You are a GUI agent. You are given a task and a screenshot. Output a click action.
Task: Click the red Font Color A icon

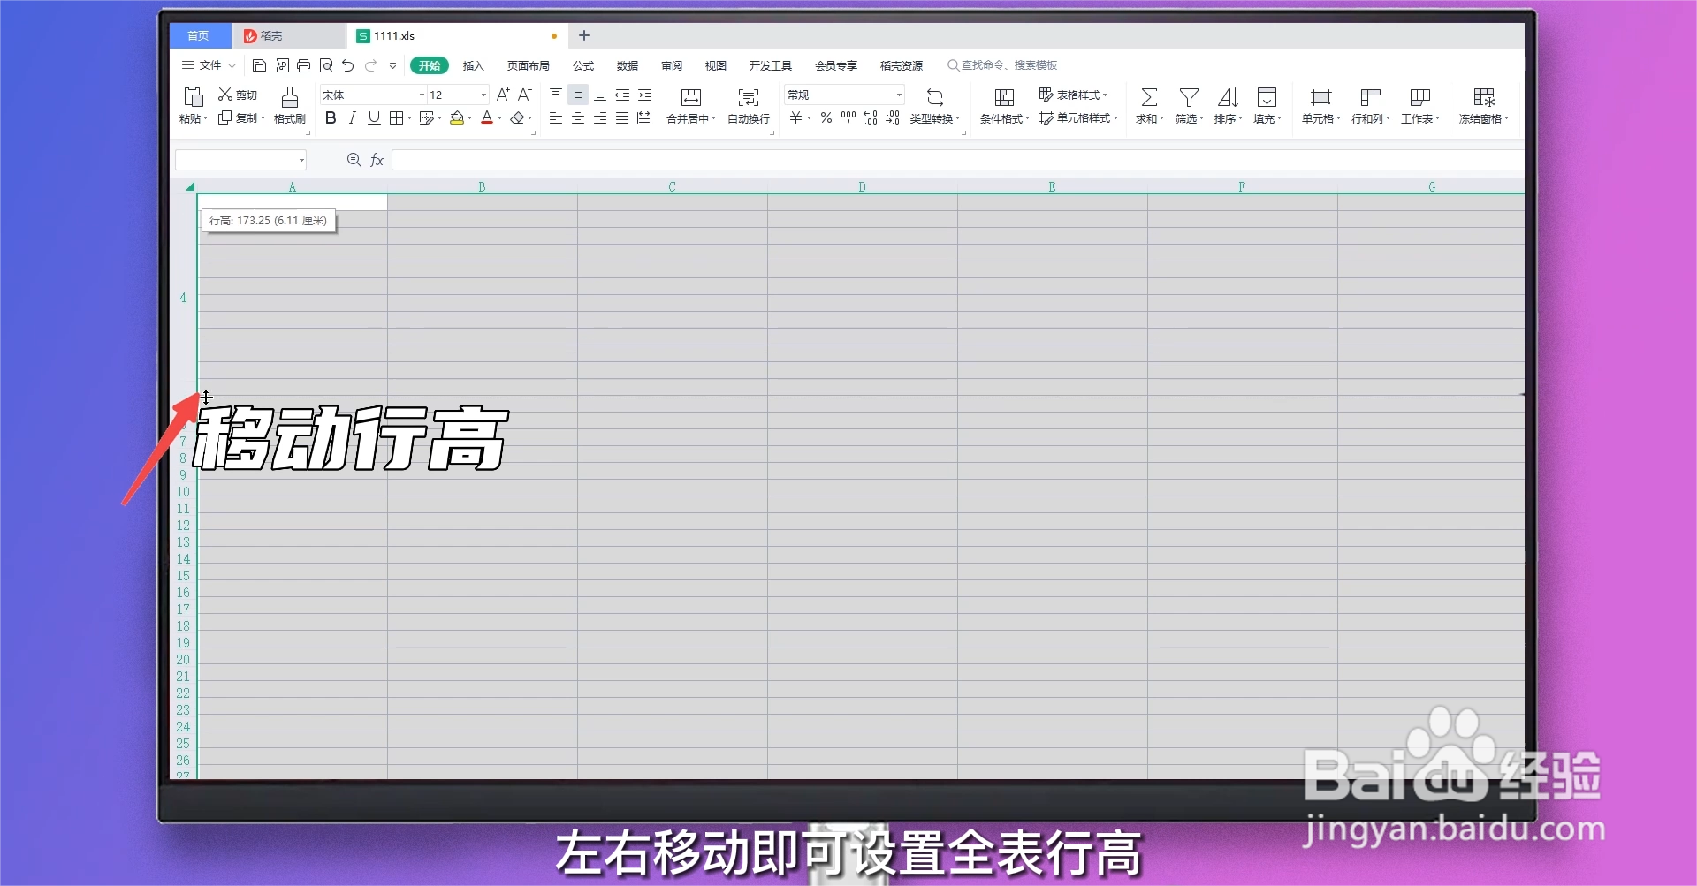tap(487, 117)
